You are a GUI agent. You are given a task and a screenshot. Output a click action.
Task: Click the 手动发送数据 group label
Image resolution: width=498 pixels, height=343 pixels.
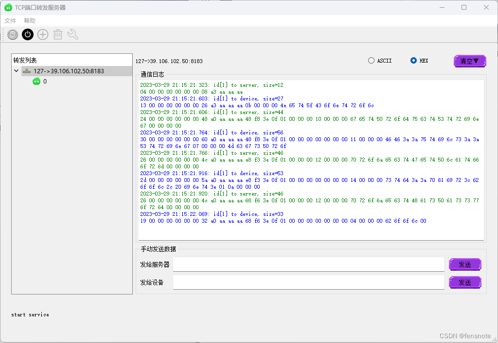[158, 249]
